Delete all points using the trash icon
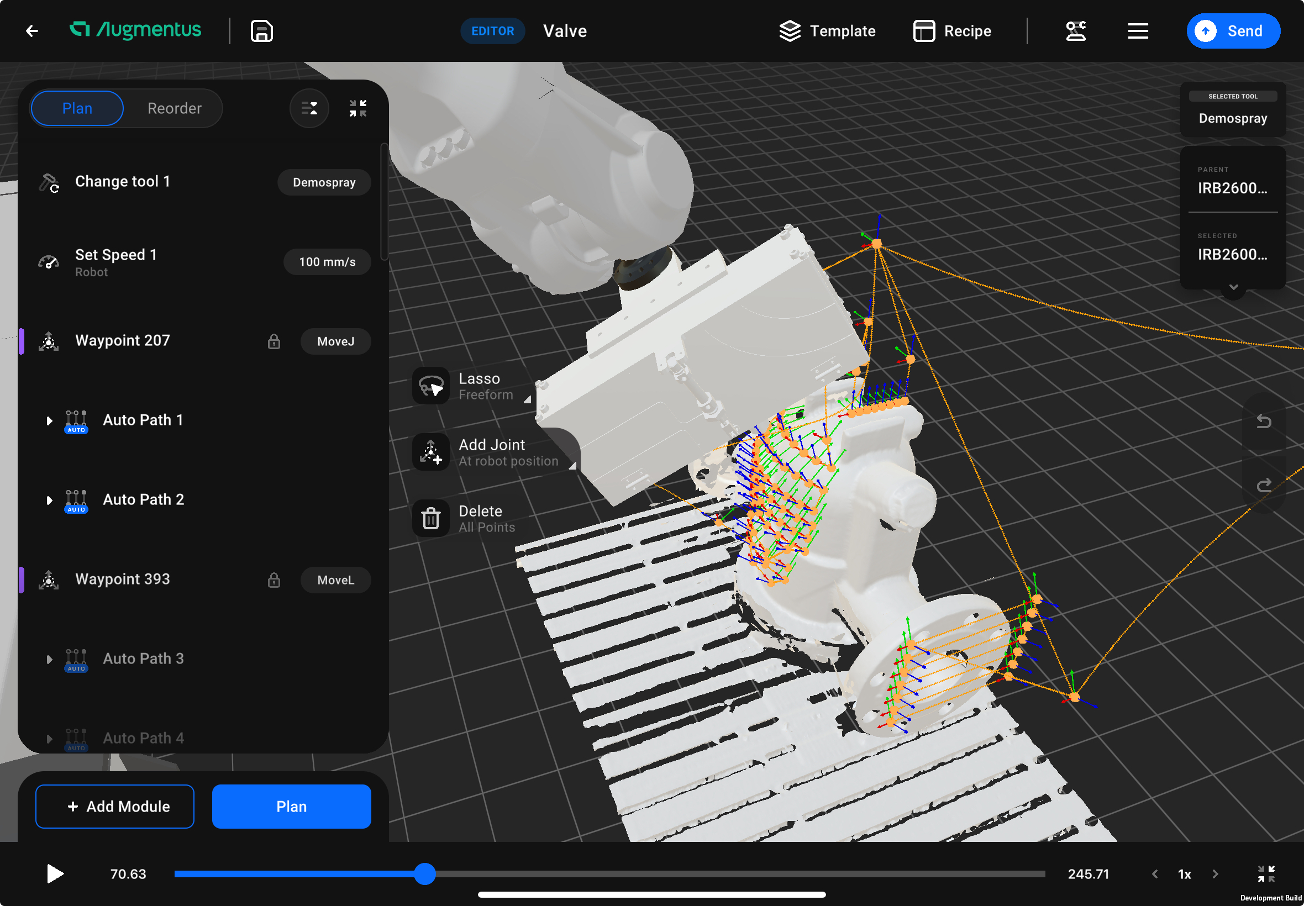1304x906 pixels. [431, 518]
